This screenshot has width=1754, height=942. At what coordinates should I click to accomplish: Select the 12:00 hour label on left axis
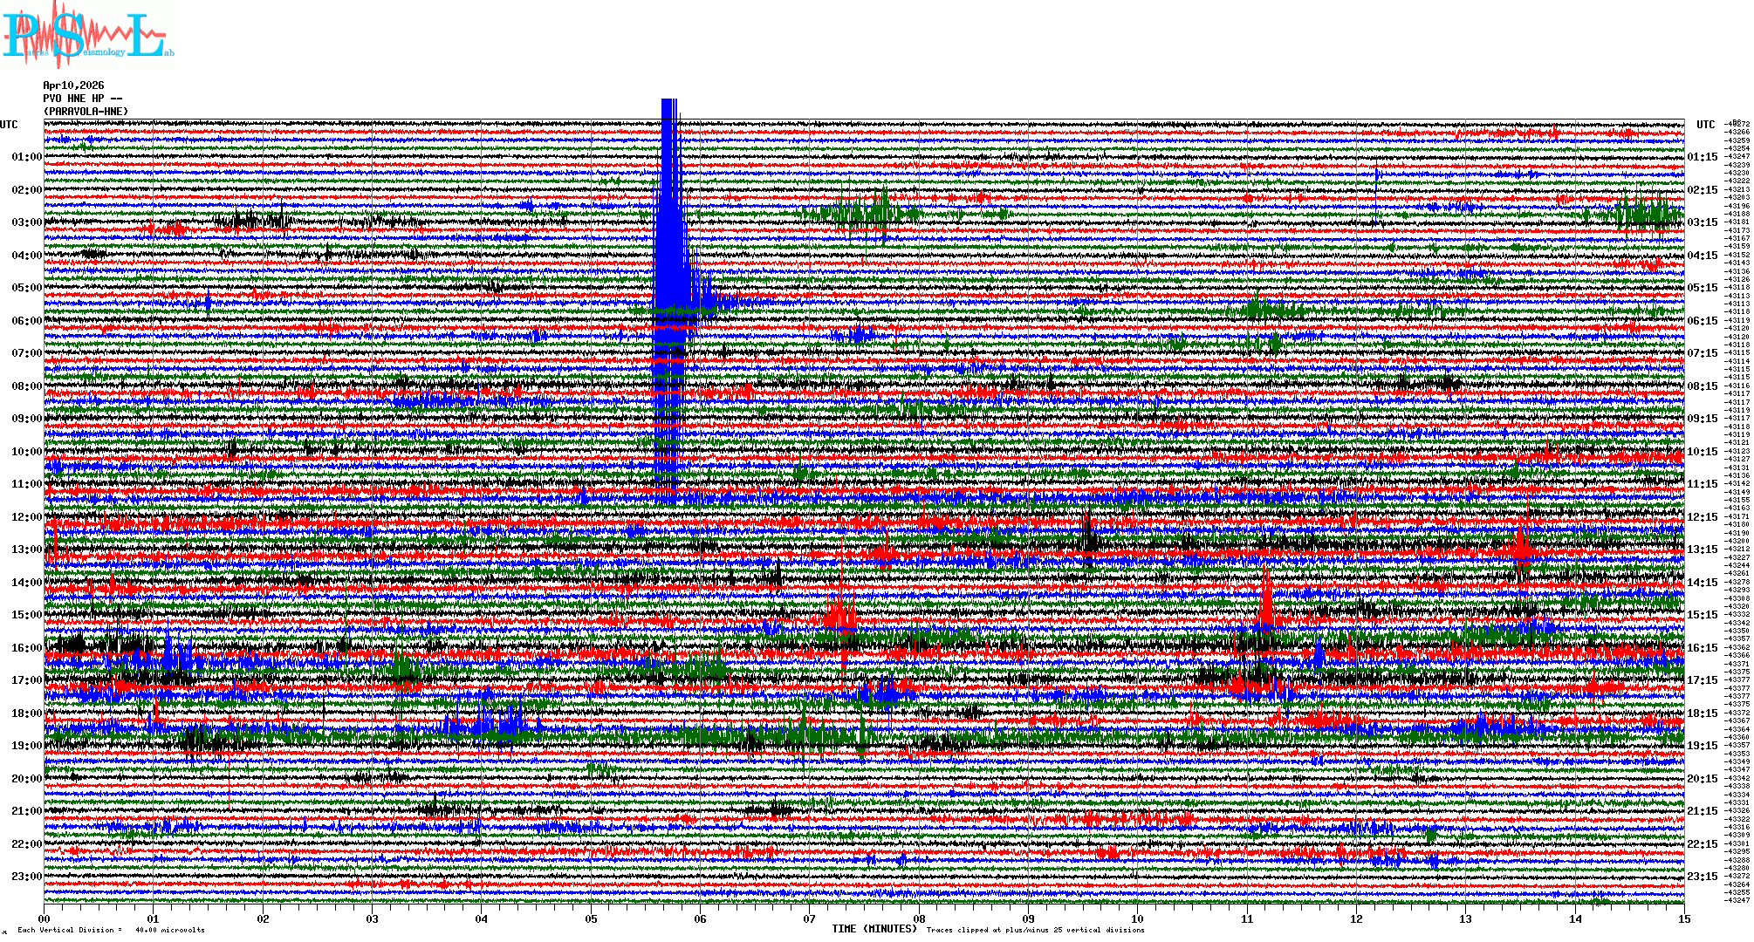click(x=26, y=517)
